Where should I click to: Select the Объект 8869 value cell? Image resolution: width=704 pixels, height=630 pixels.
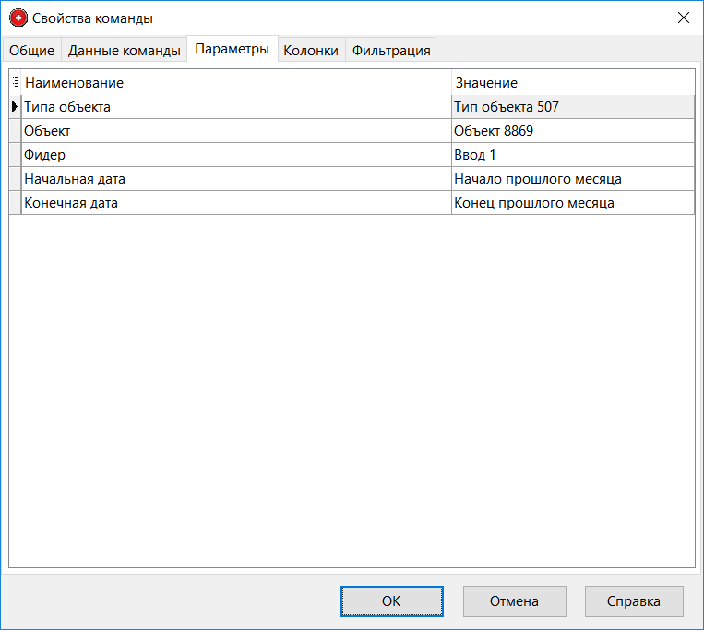tap(572, 131)
